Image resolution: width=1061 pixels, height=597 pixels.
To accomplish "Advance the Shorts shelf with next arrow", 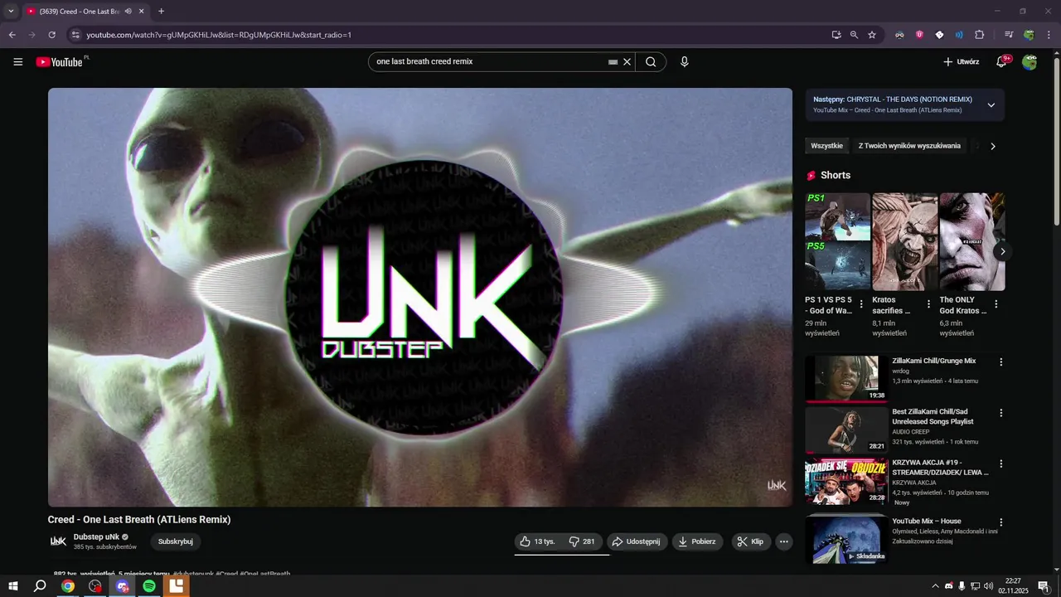I will click(x=1002, y=251).
